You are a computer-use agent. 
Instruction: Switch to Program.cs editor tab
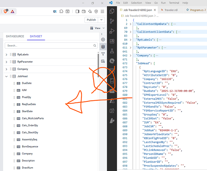click(196, 10)
